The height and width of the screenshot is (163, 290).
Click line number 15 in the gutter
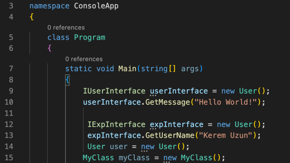tap(9, 158)
